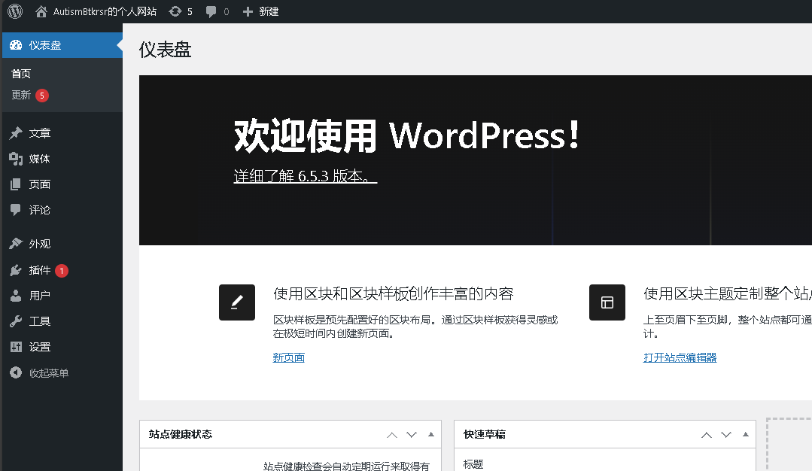The image size is (812, 471).
Task: Open the WordPress logo menu
Action: click(15, 11)
